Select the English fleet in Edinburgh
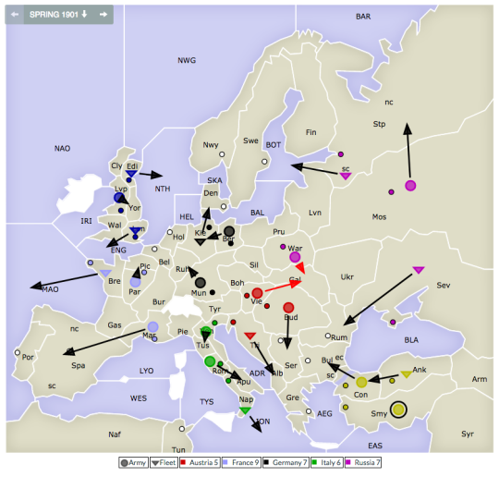Screen dimensions: 499x477 click(131, 174)
